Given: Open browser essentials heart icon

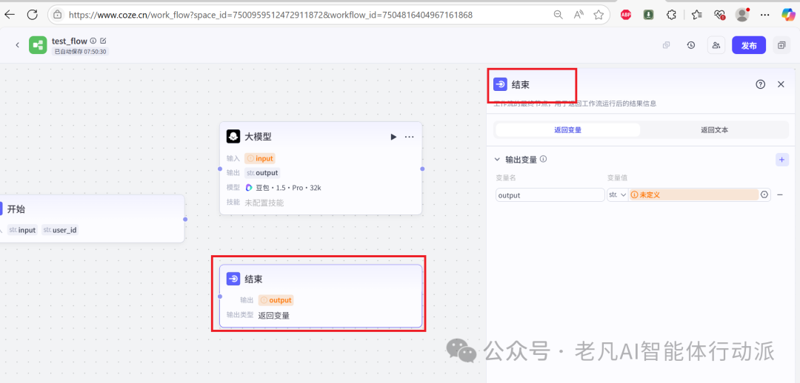Looking at the screenshot, I should 720,15.
